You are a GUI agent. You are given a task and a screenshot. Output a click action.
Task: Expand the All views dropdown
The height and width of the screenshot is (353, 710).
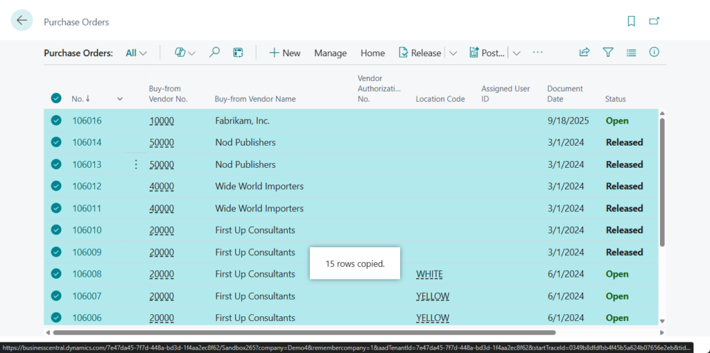[136, 53]
